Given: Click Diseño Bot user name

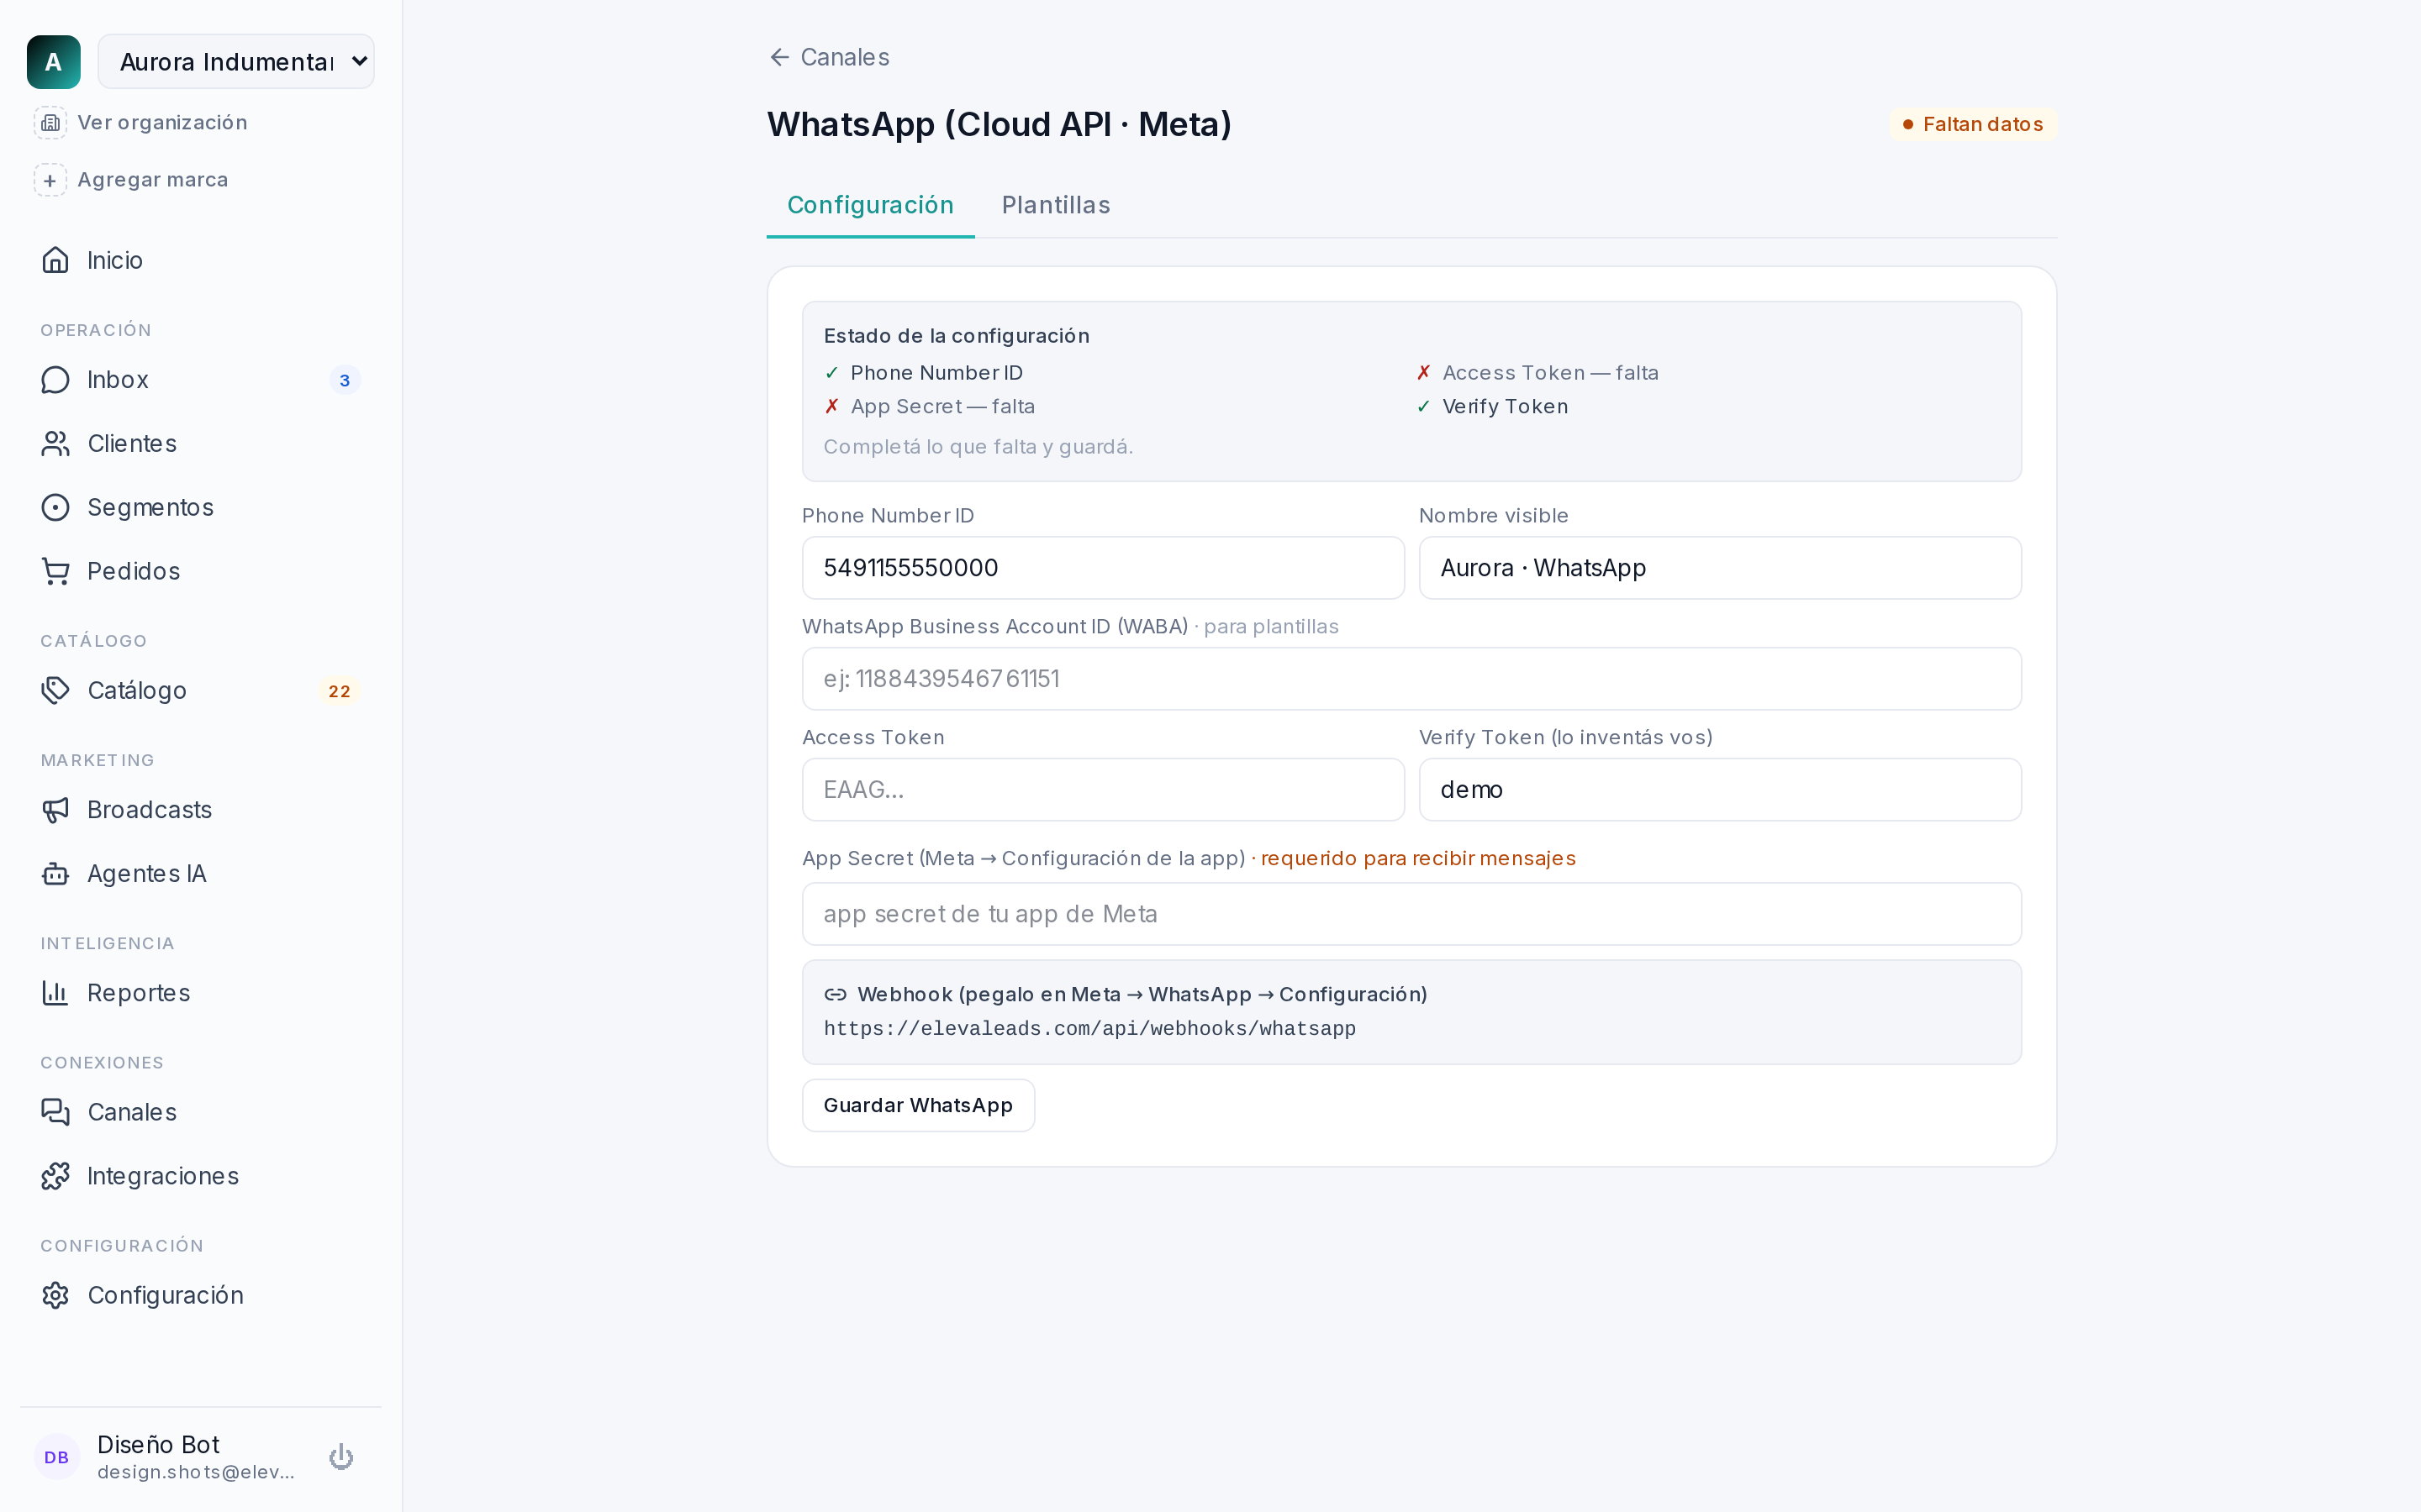Looking at the screenshot, I should coord(158,1445).
